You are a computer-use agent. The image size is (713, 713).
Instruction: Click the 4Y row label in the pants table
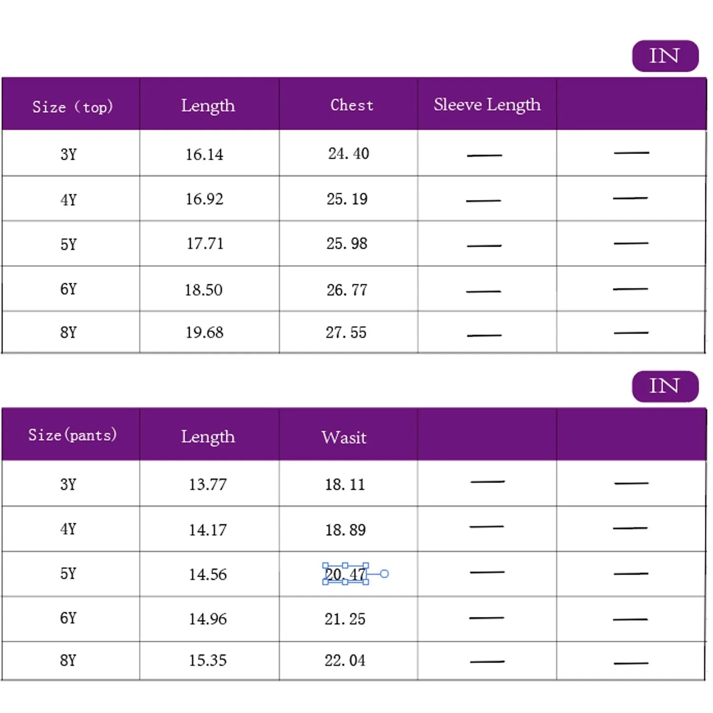tap(68, 529)
